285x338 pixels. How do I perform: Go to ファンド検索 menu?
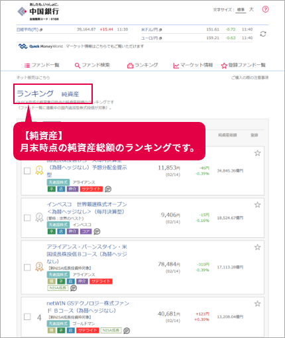coord(92,65)
